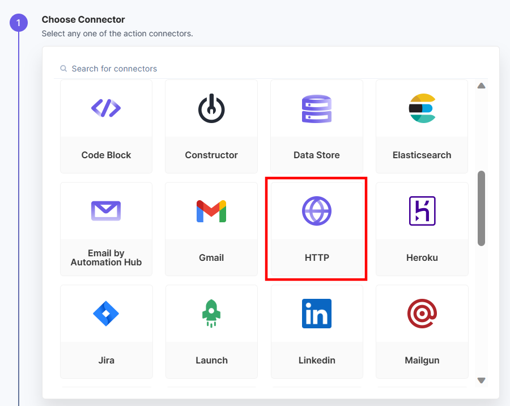Click the search magnifier icon
Screen dimensions: 510x406
pos(63,68)
